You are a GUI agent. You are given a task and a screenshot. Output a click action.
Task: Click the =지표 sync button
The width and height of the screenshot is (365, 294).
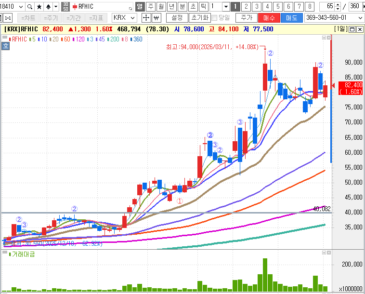96,18
